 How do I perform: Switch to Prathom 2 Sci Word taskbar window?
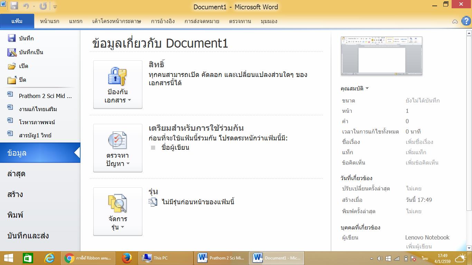[x=221, y=258]
